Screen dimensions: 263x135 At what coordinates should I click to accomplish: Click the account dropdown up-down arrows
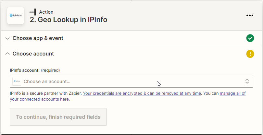[x=247, y=81]
